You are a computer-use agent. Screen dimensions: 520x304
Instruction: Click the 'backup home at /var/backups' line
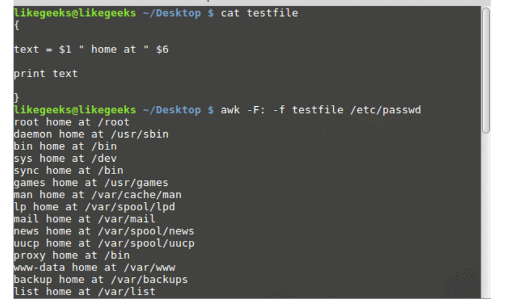click(x=100, y=279)
